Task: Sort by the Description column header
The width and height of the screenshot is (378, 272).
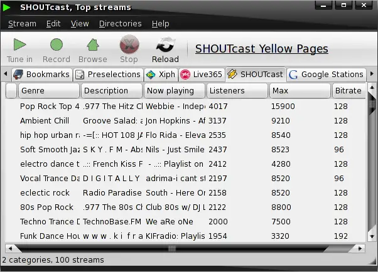Action: click(x=112, y=91)
